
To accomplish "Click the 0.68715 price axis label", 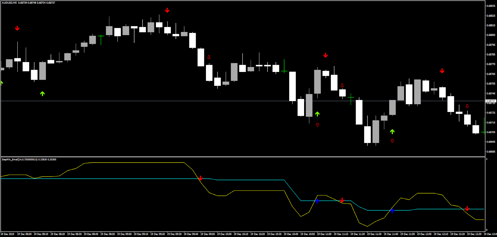I will [491, 123].
